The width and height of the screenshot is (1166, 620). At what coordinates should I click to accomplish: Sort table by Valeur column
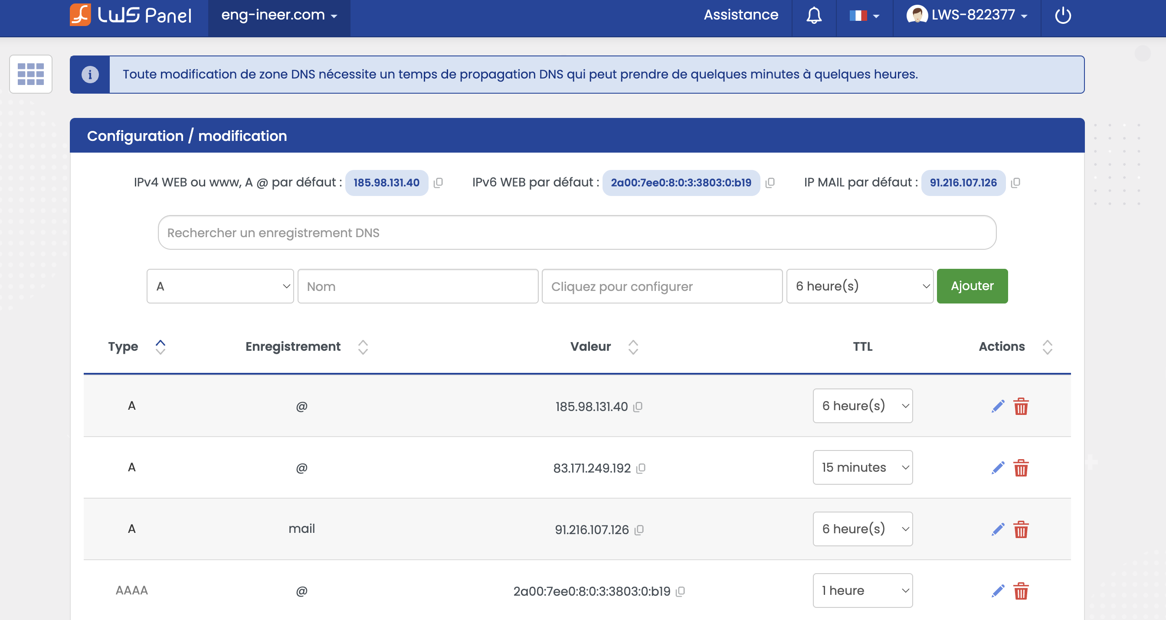pos(633,347)
